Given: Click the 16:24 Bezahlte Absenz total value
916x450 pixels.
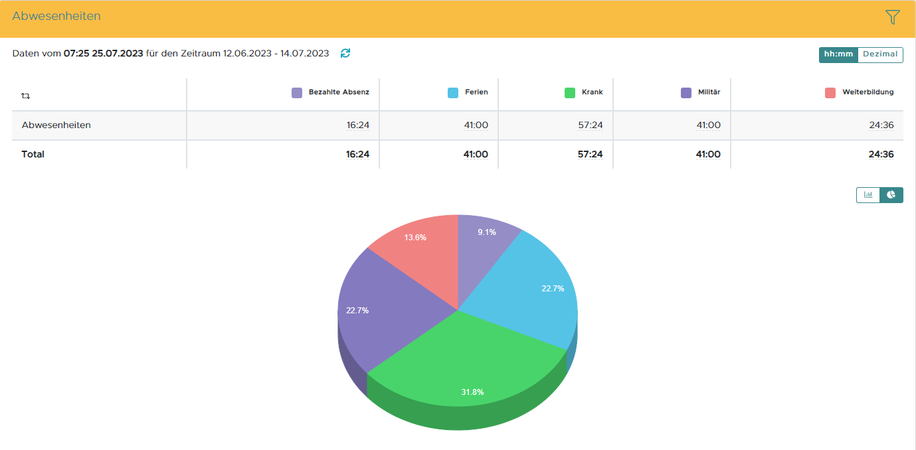Looking at the screenshot, I should pyautogui.click(x=357, y=154).
